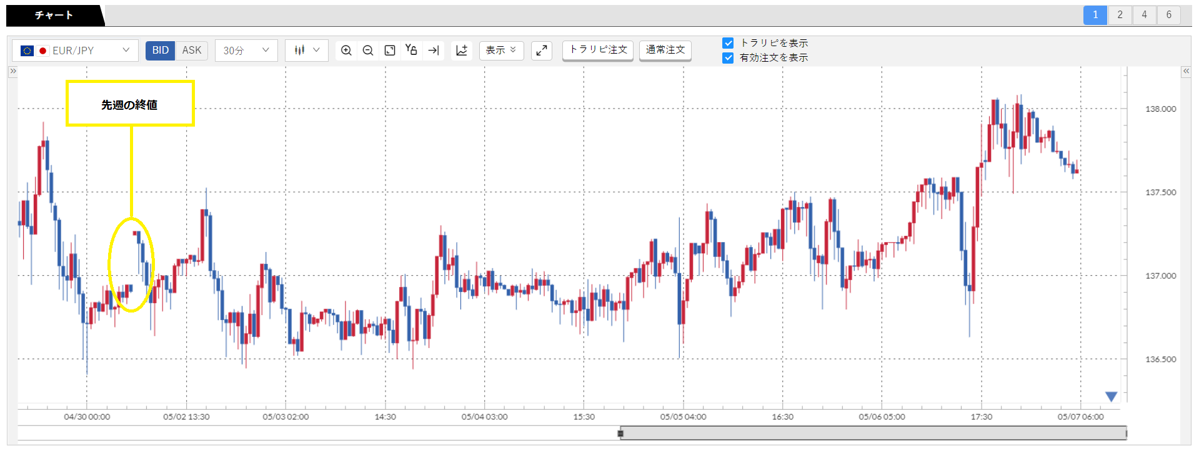Click the 137.000 price axis label
The width and height of the screenshot is (1199, 451).
pos(1160,276)
